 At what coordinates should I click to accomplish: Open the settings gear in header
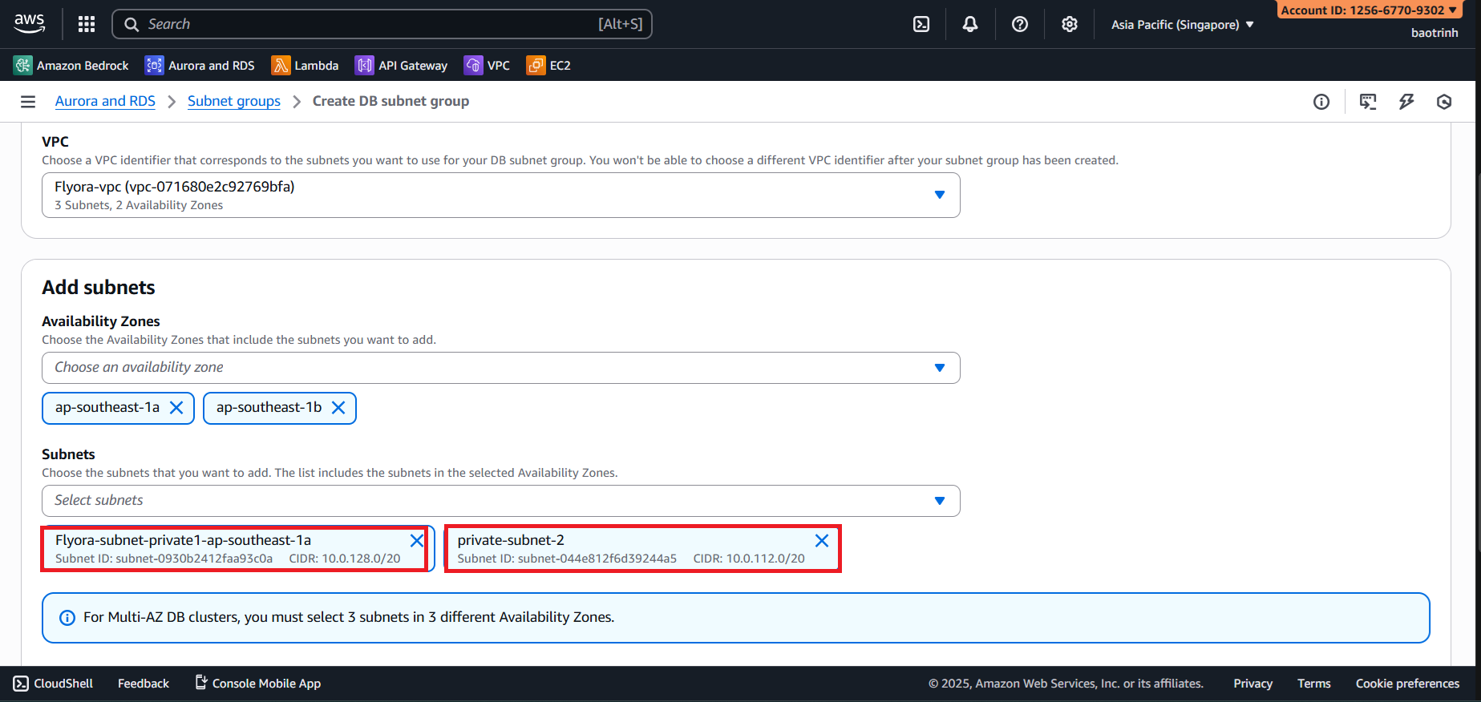click(1069, 24)
